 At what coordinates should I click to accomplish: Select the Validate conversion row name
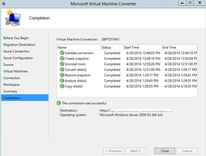79,53
